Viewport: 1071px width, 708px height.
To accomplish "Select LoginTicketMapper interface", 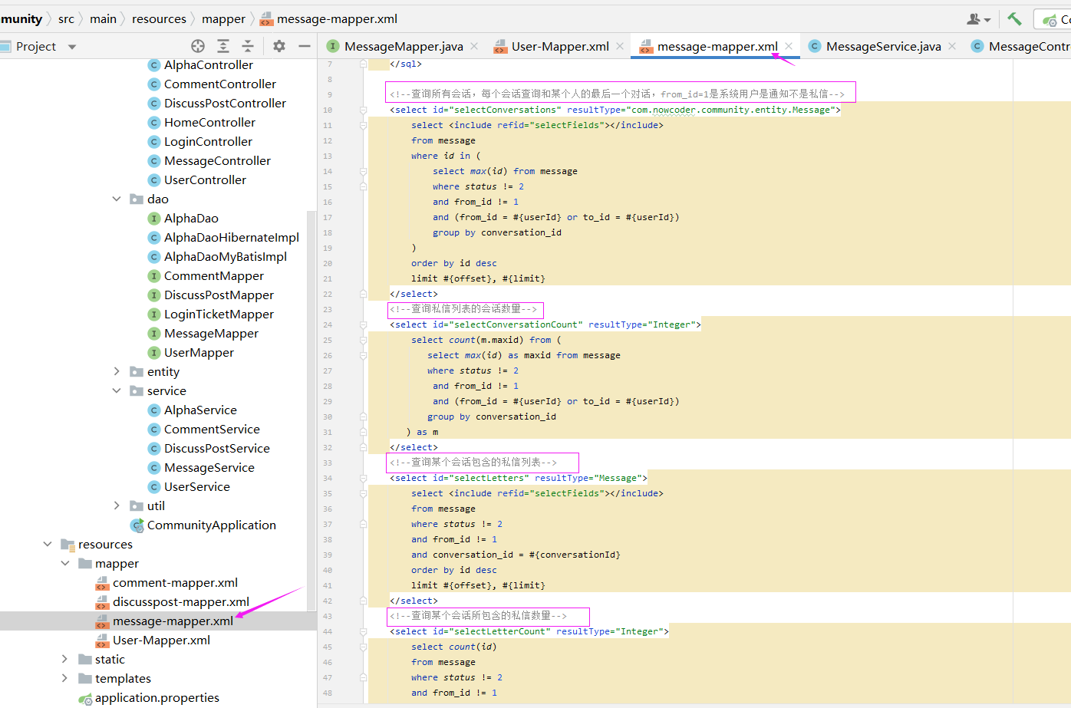I will [219, 314].
